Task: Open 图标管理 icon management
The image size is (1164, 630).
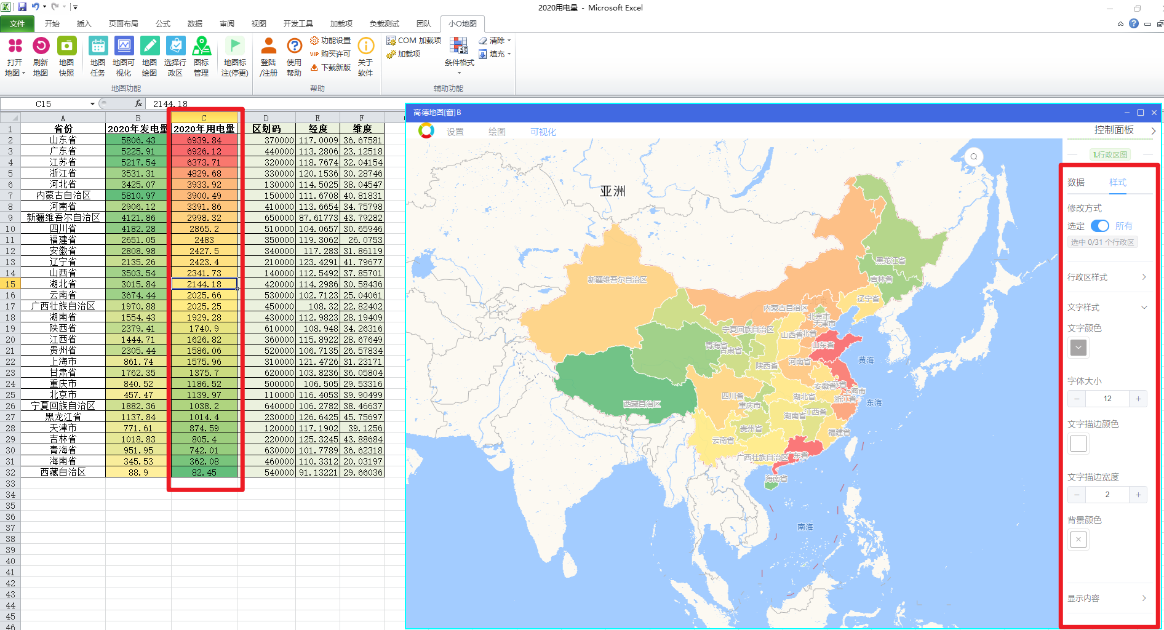Action: point(201,47)
